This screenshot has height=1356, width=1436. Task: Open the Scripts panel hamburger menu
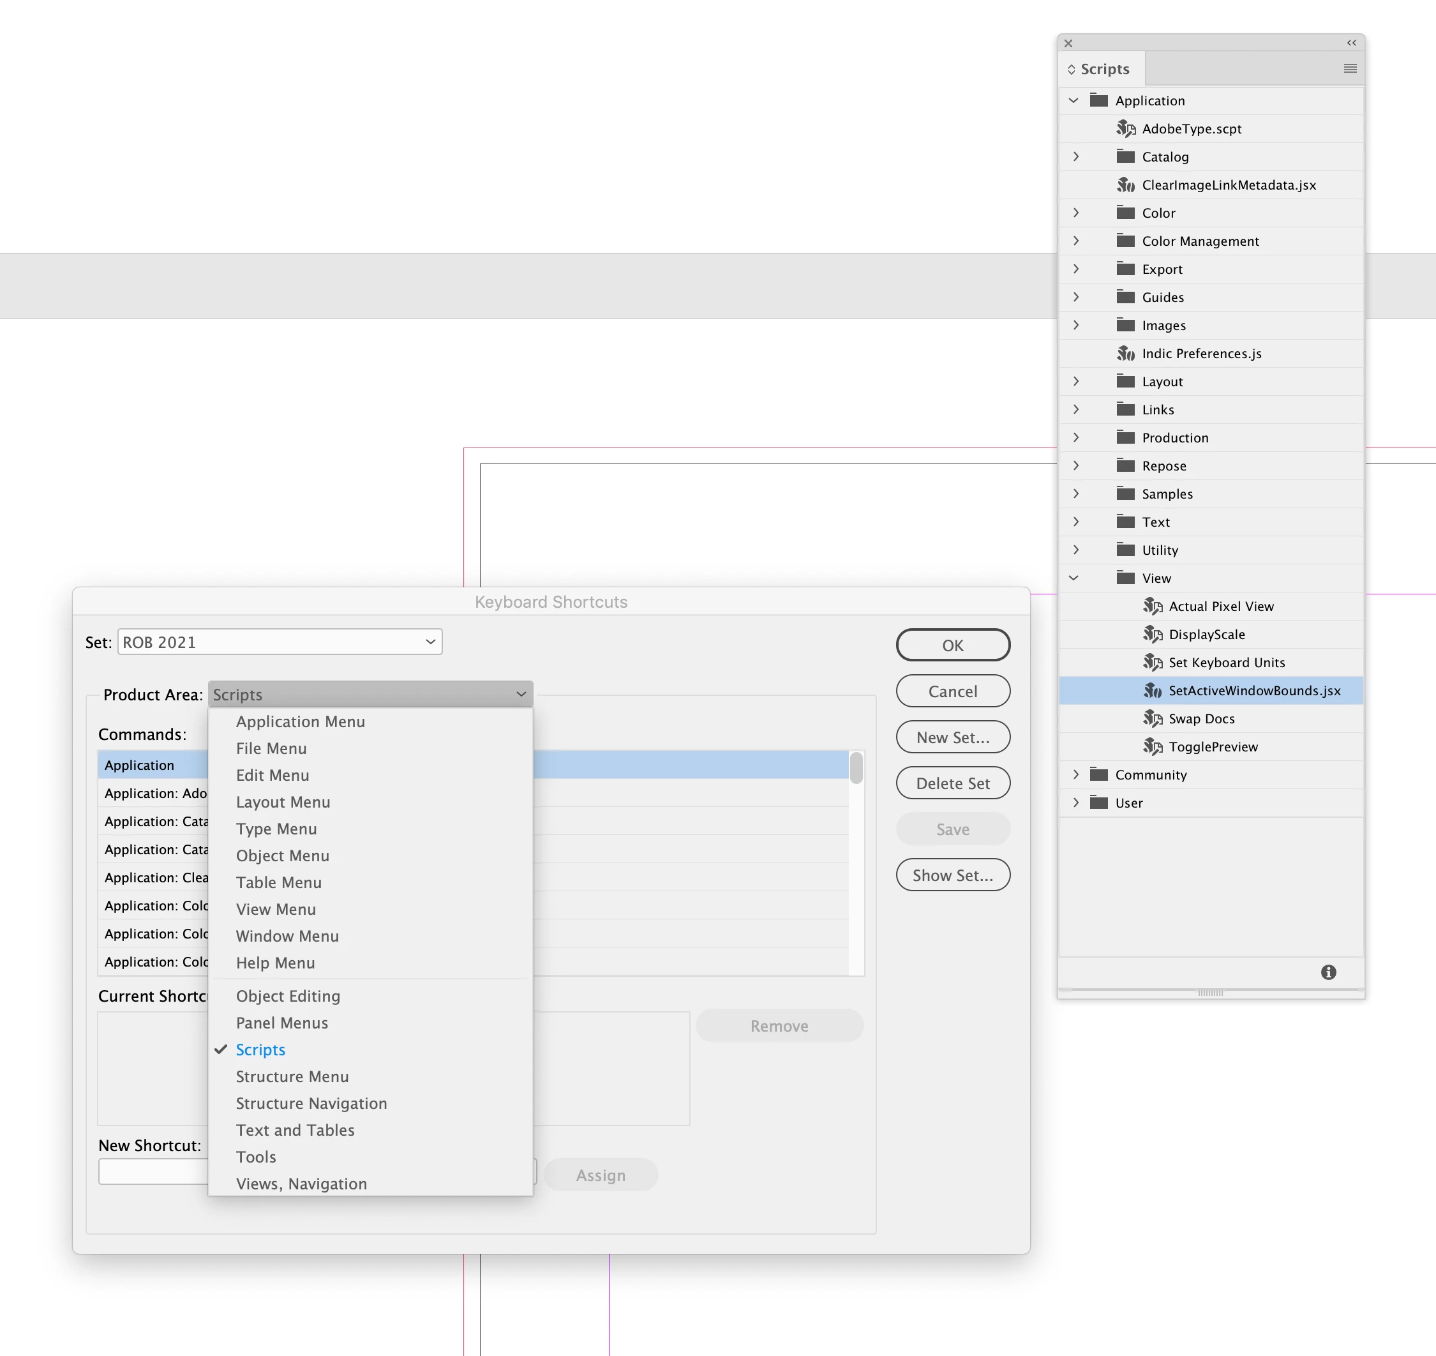1349,69
